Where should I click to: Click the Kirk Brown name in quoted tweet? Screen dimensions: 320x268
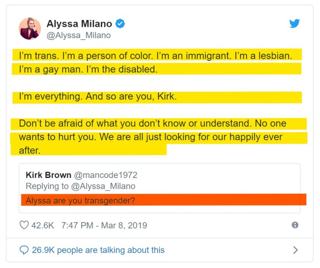(x=48, y=175)
